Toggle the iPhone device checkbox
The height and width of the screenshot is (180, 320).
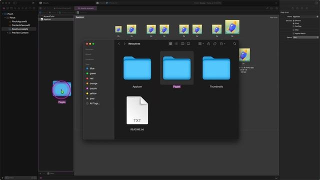pyautogui.click(x=293, y=20)
